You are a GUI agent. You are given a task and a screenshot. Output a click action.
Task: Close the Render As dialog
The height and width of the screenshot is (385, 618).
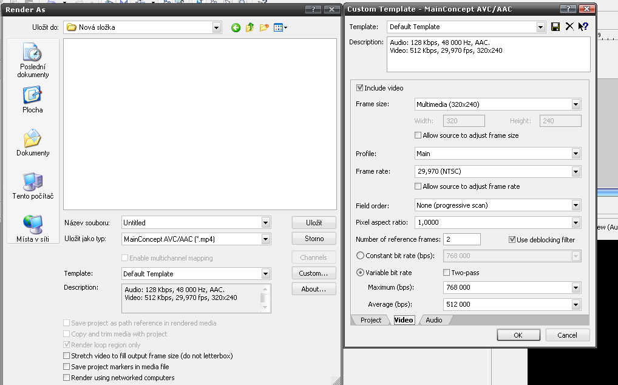pyautogui.click(x=332, y=10)
